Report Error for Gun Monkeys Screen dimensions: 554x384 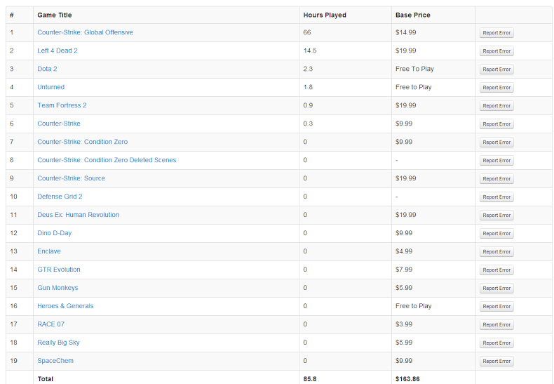click(x=496, y=289)
